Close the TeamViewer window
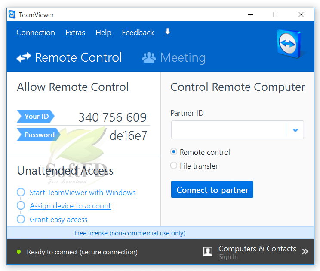Viewport: 320px width, 271px height. click(x=301, y=15)
